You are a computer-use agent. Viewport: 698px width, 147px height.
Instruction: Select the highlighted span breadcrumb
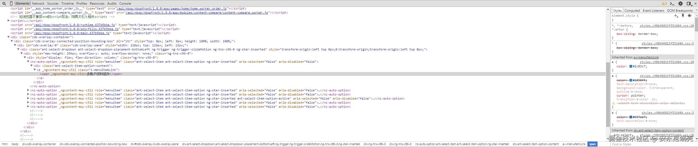click(x=592, y=144)
